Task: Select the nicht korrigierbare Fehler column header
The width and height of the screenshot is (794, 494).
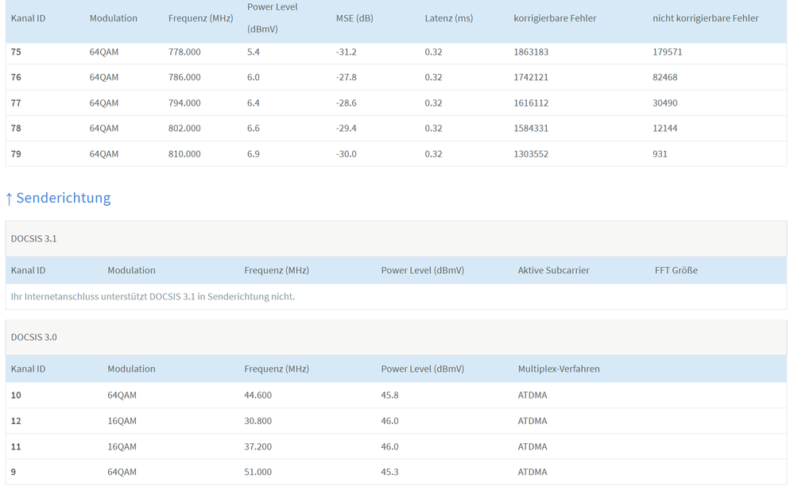Action: (705, 18)
